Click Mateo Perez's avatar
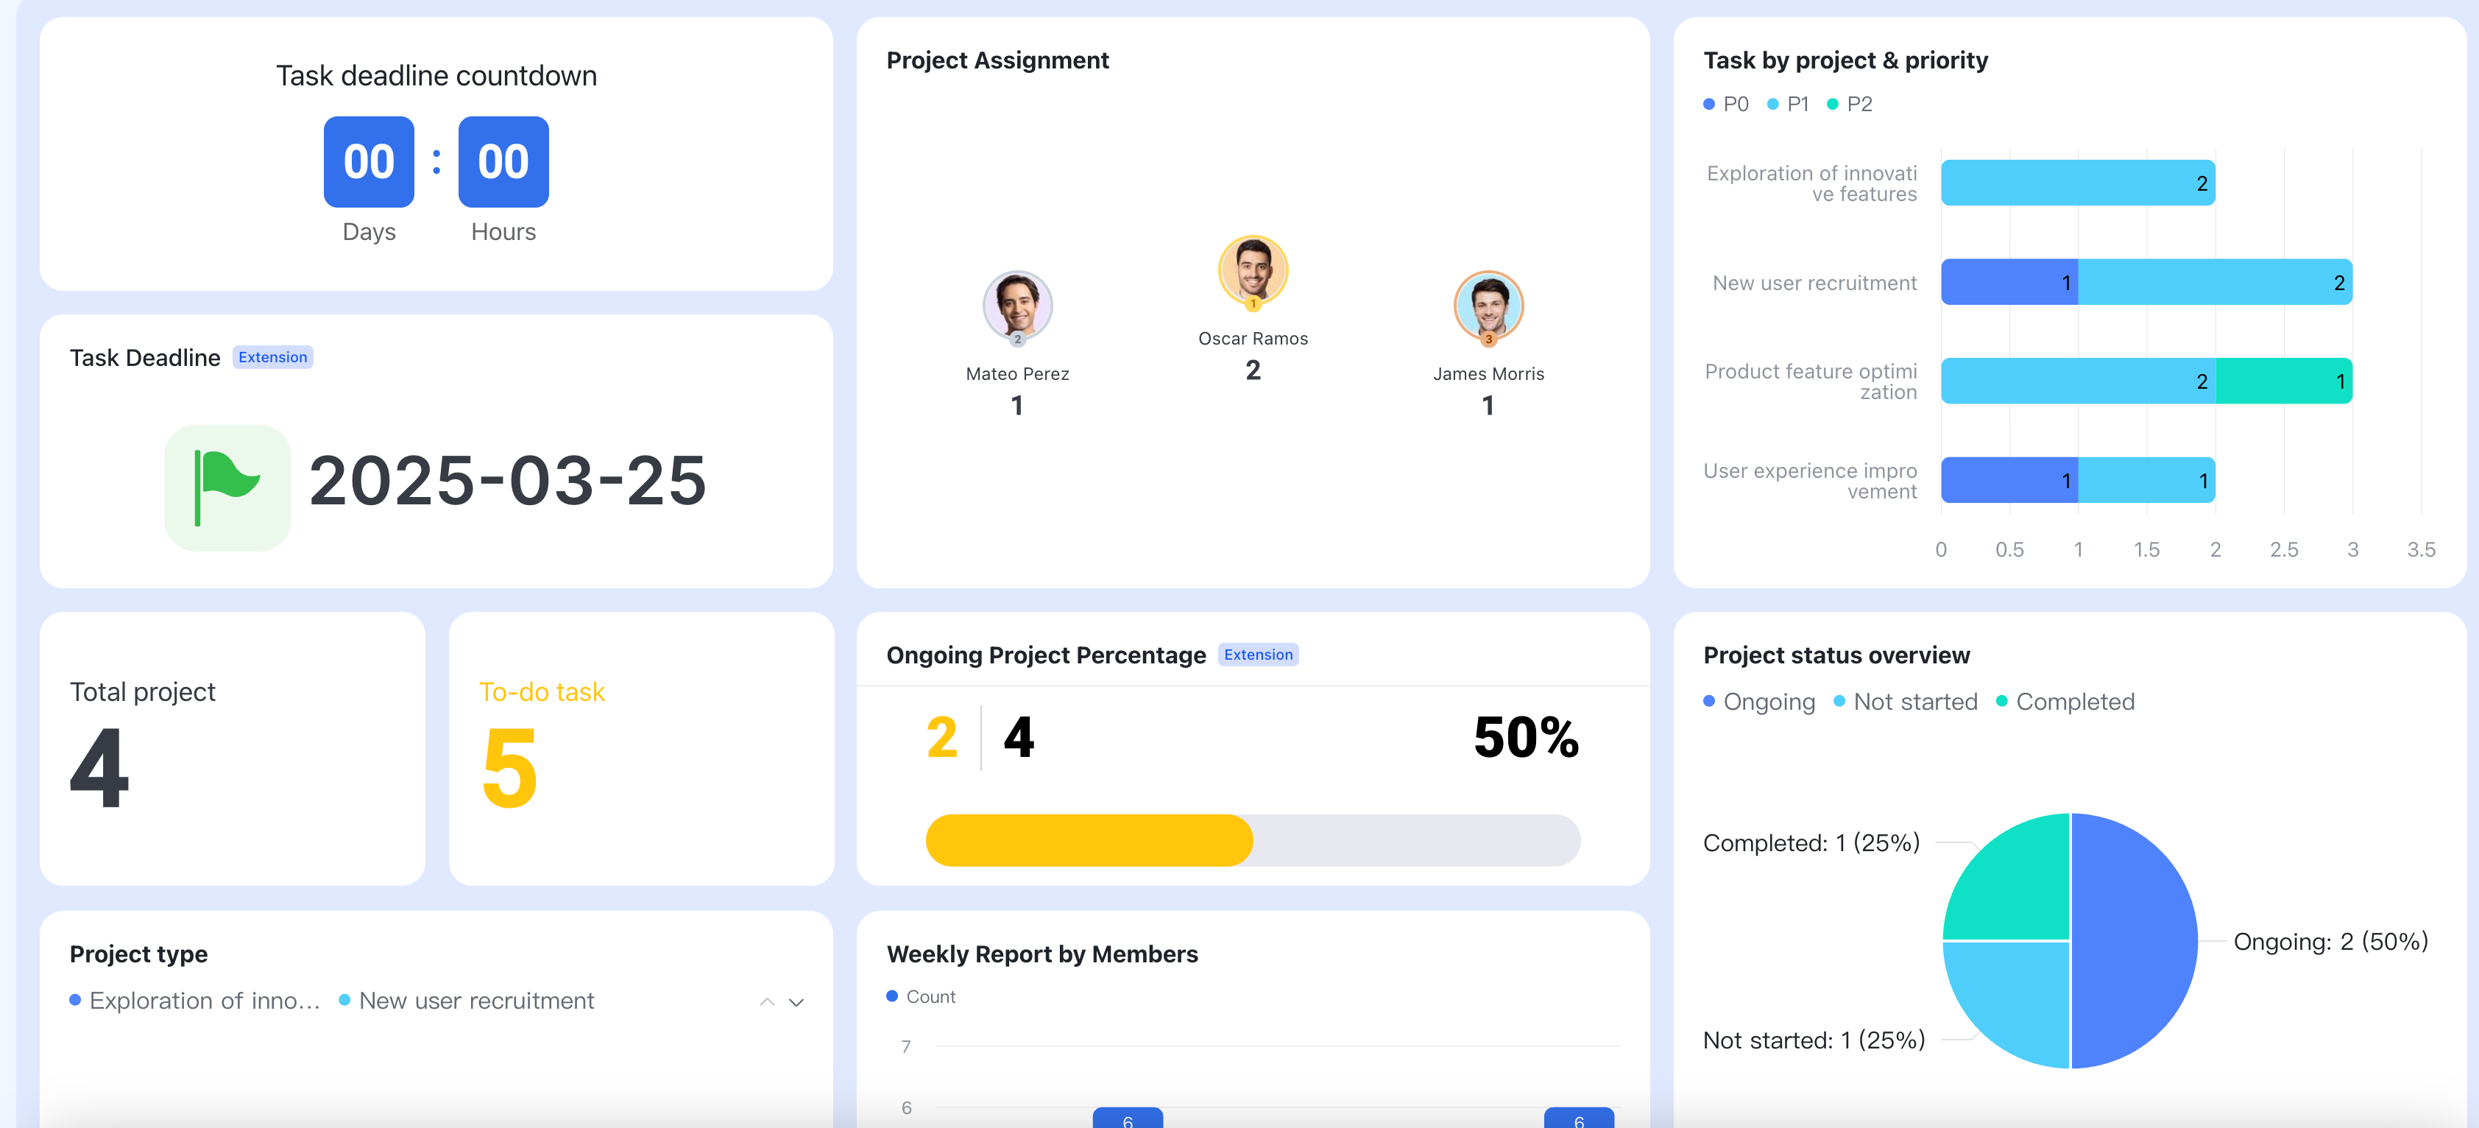The width and height of the screenshot is (2479, 1128). 1016,305
